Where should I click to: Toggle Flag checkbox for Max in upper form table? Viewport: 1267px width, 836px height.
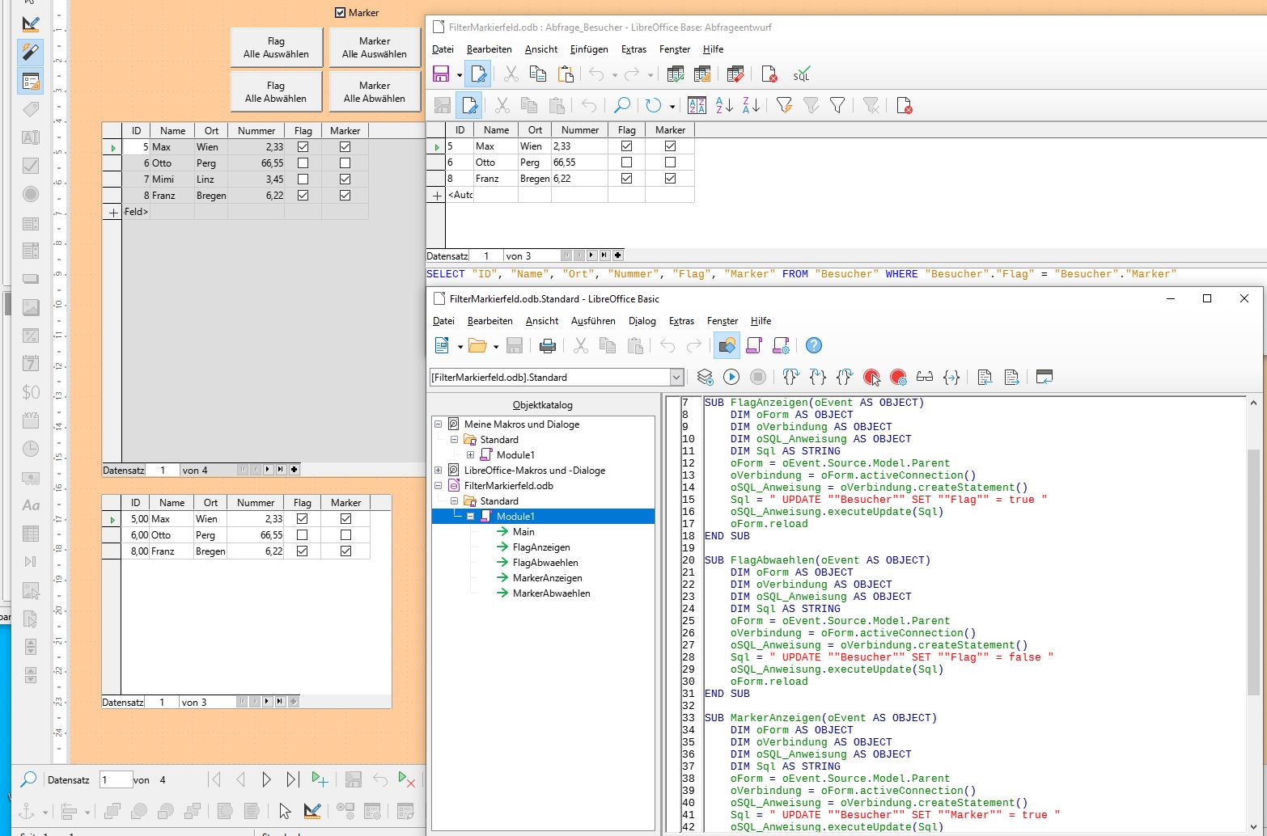(x=303, y=146)
